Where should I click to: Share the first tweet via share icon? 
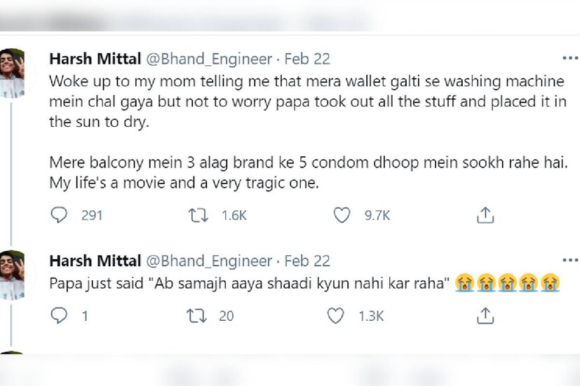point(485,215)
